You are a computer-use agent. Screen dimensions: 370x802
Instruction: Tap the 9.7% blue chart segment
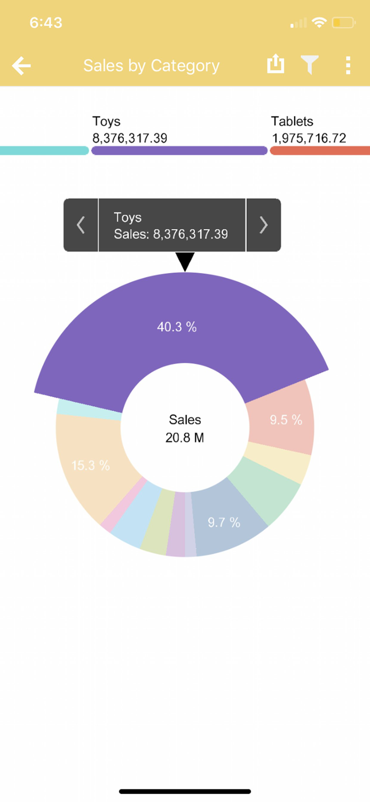click(x=224, y=522)
